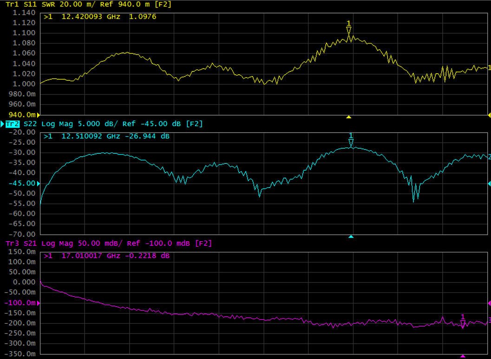This screenshot has width=491, height=359.
Task: Select the highlighted Tr2 label for S22
Action: 13,124
